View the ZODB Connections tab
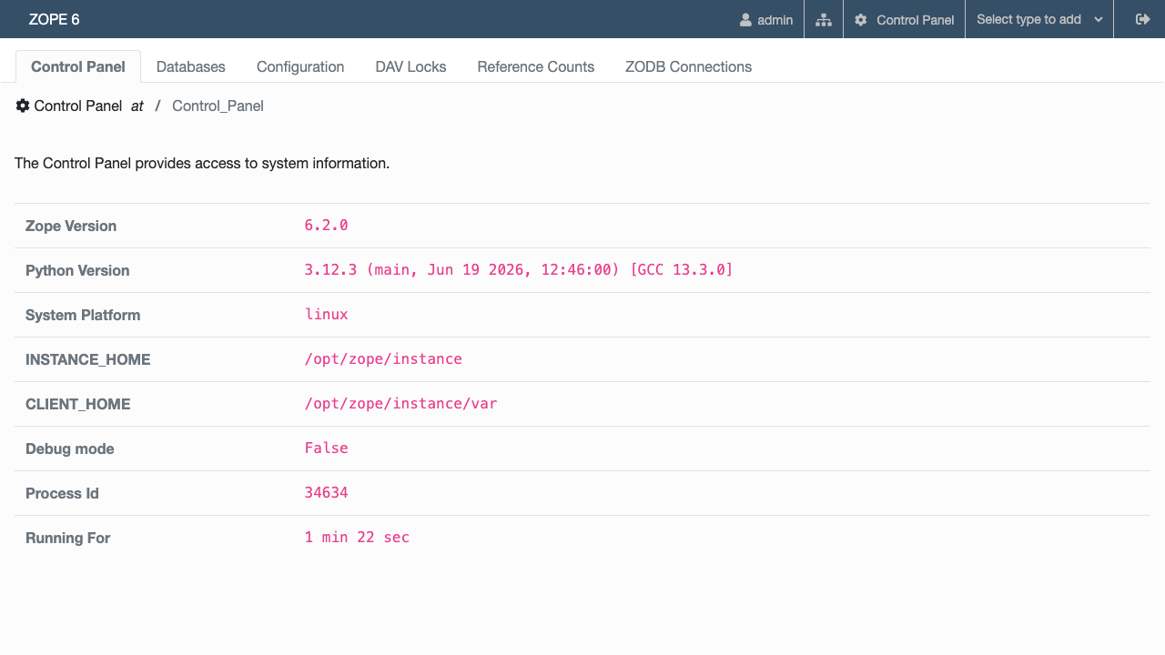This screenshot has width=1165, height=655. pos(688,66)
